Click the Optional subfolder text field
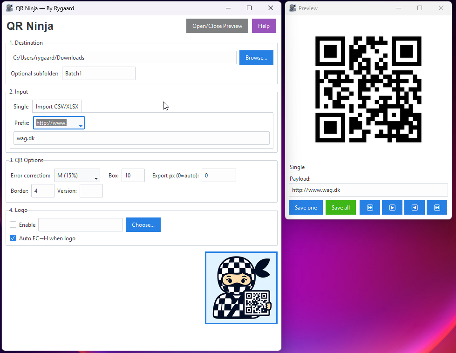The height and width of the screenshot is (353, 456). pyautogui.click(x=98, y=74)
